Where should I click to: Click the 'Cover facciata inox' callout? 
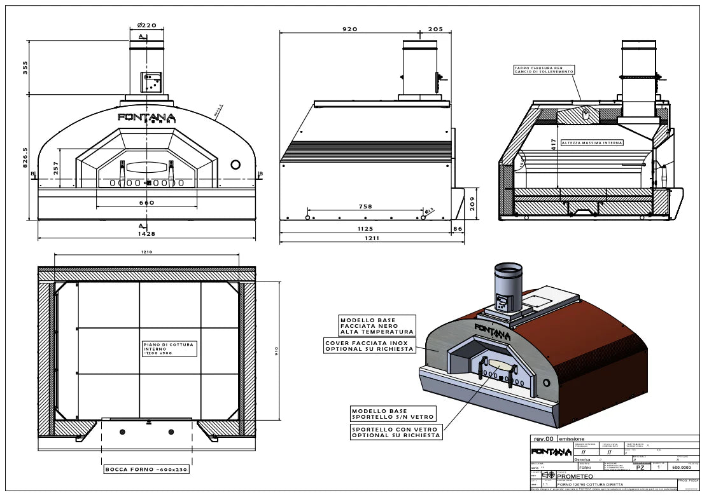(369, 346)
